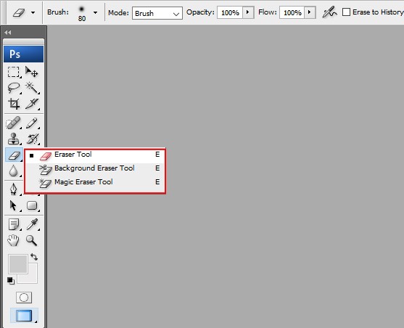Click the foreground color swatch
404x328 pixels.
18,264
